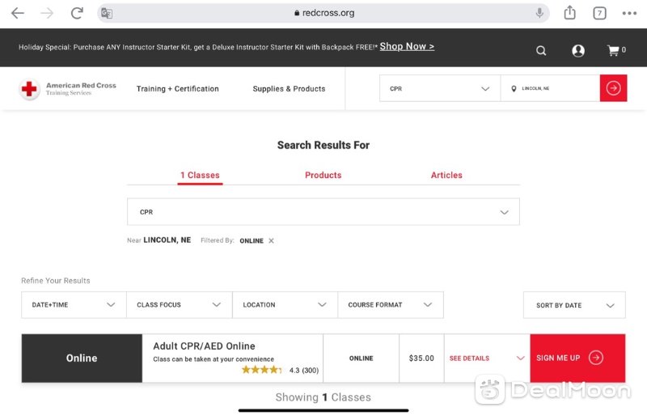This screenshot has width=647, height=416.
Task: Click redcross.org address bar
Action: pyautogui.click(x=323, y=13)
